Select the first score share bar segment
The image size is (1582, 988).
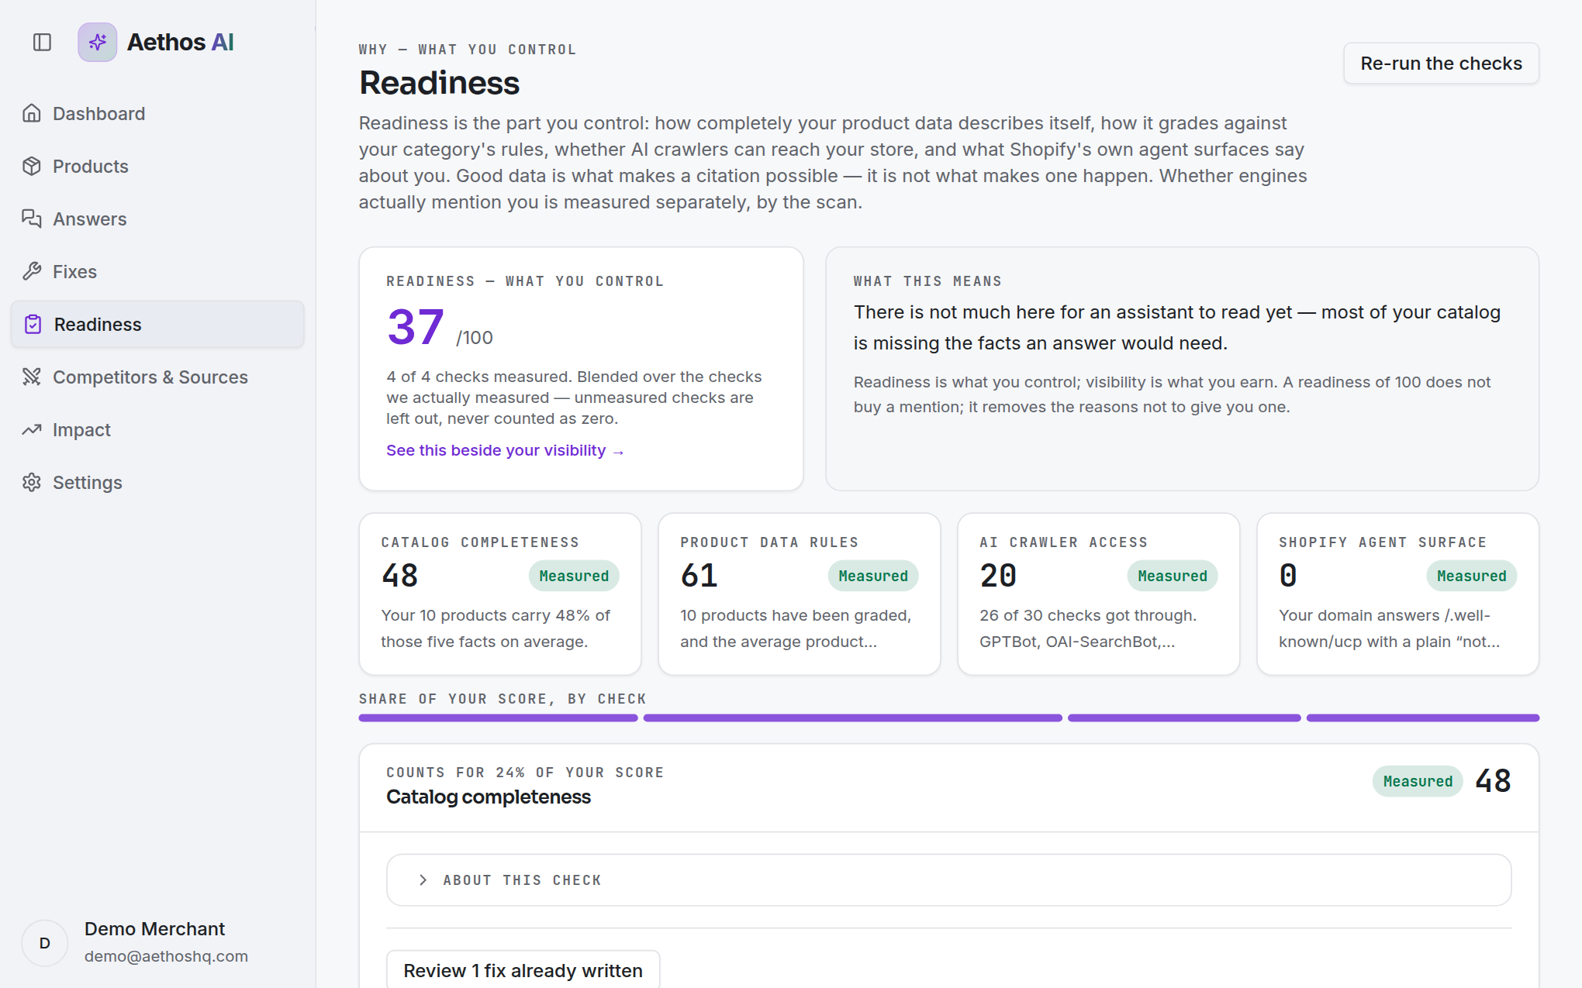point(498,718)
